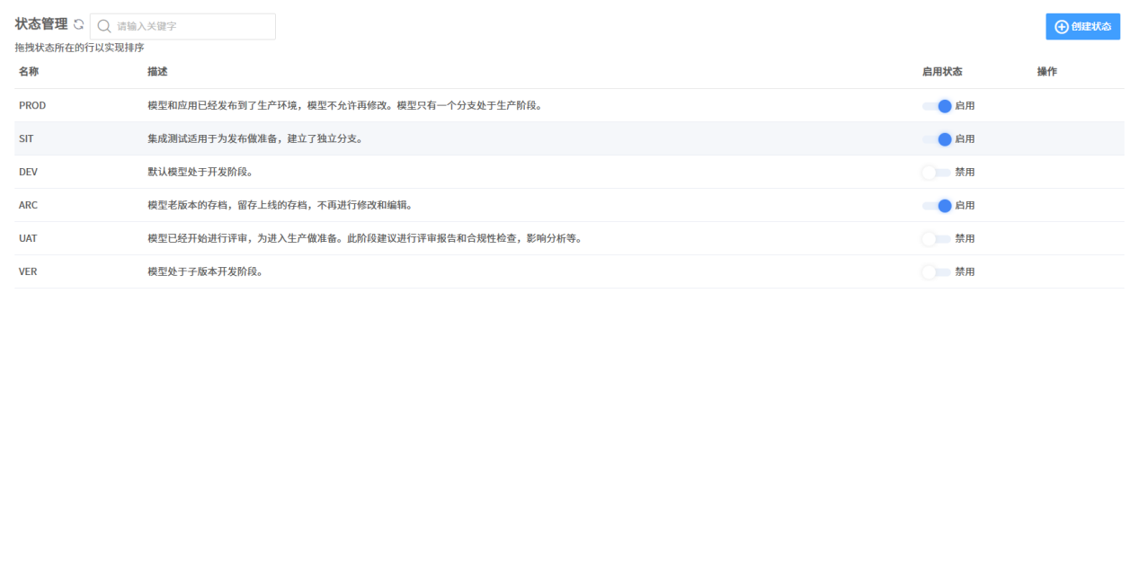Enable the DEV status toggle

pos(937,173)
